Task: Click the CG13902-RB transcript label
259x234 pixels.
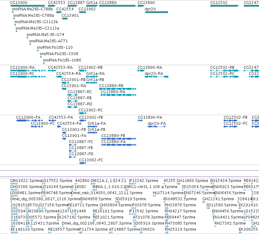Action: coord(90,67)
